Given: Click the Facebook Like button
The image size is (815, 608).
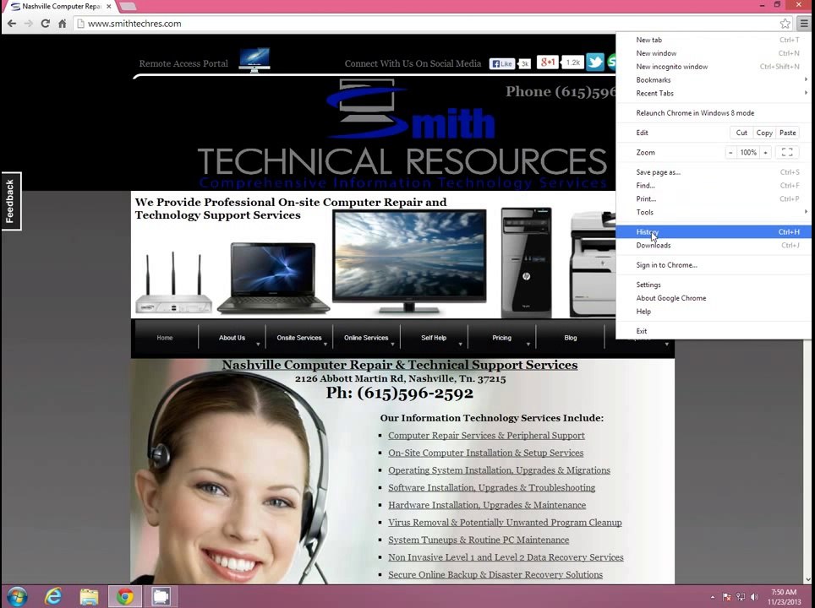Looking at the screenshot, I should tap(502, 63).
